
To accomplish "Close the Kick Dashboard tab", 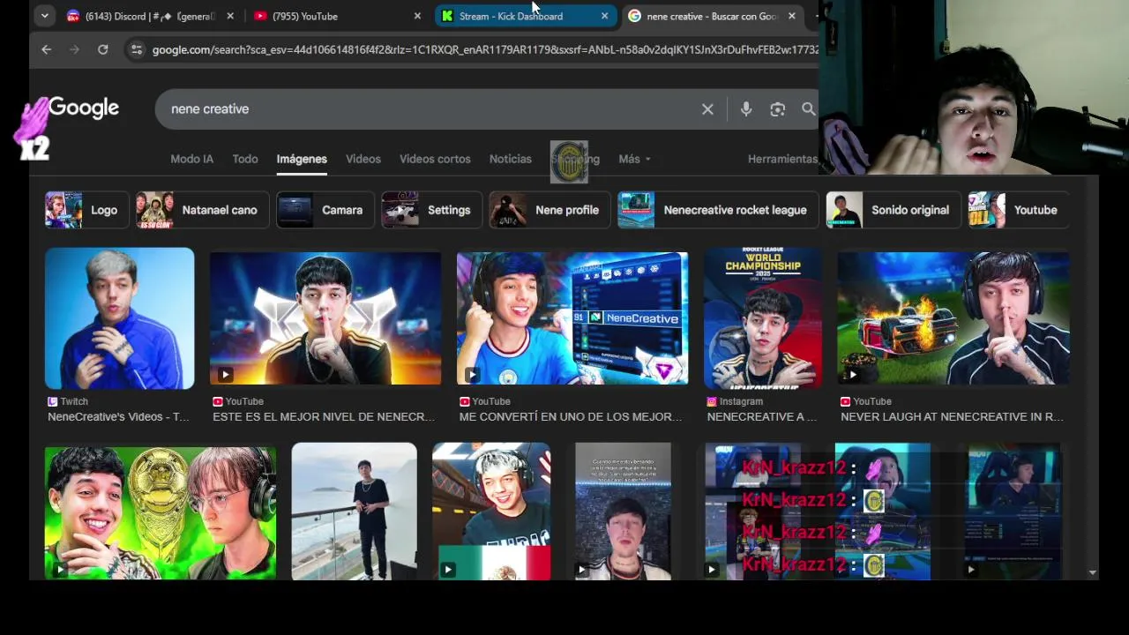I will [604, 16].
